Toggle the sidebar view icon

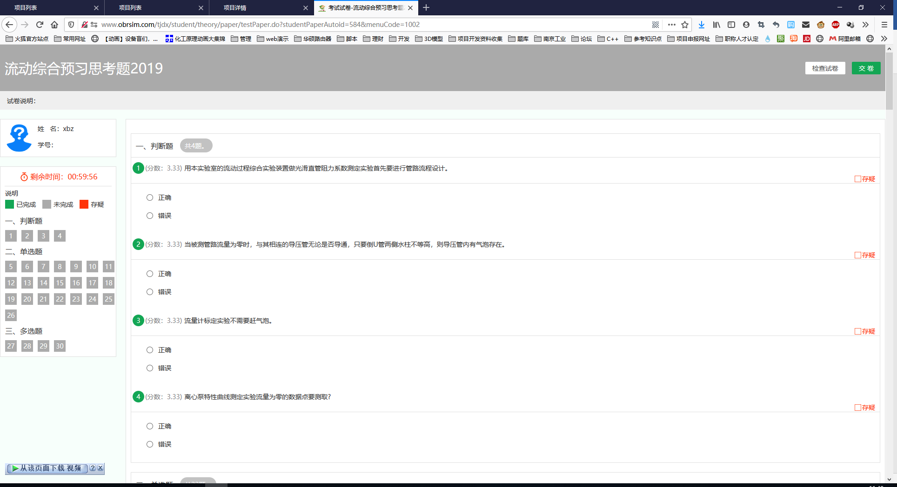coord(731,25)
